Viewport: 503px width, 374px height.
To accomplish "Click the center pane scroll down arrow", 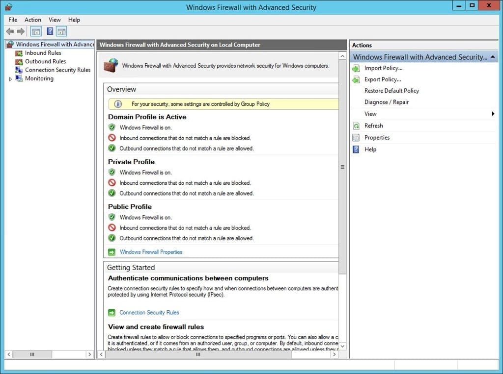I will [x=342, y=346].
